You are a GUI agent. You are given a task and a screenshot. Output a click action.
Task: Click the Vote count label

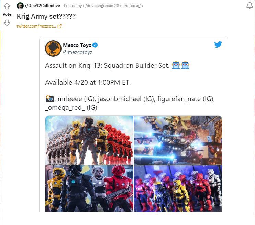(7, 14)
